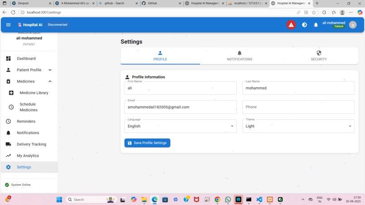Switch to the Security tab

(x=319, y=56)
